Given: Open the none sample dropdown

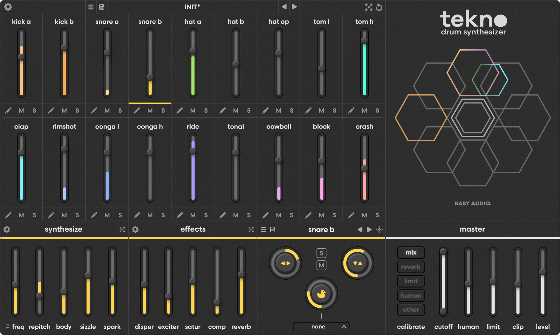Looking at the screenshot, I should [321, 326].
